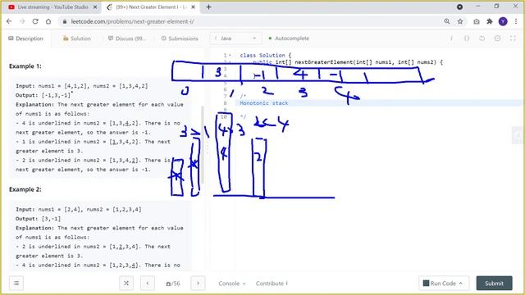Viewport: 525px width, 295px height.
Task: Click the Contribute link
Action: coord(272,284)
